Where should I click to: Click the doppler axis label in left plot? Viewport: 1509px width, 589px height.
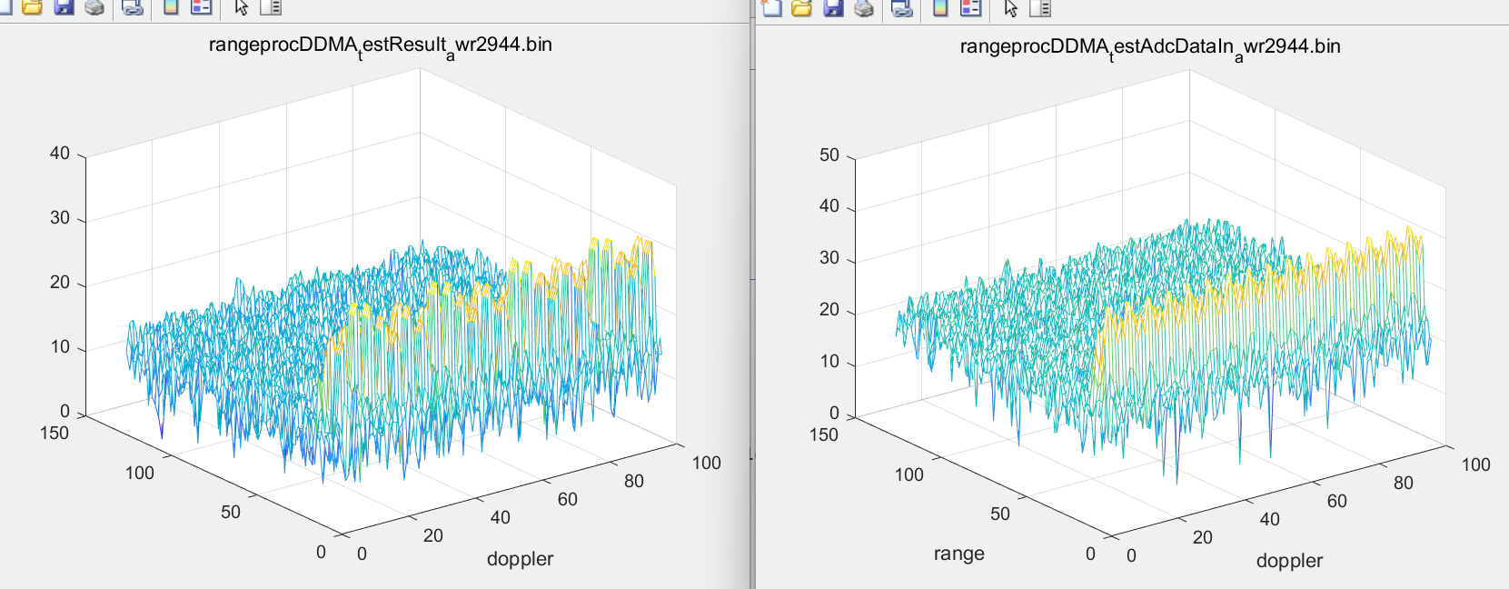click(x=520, y=559)
